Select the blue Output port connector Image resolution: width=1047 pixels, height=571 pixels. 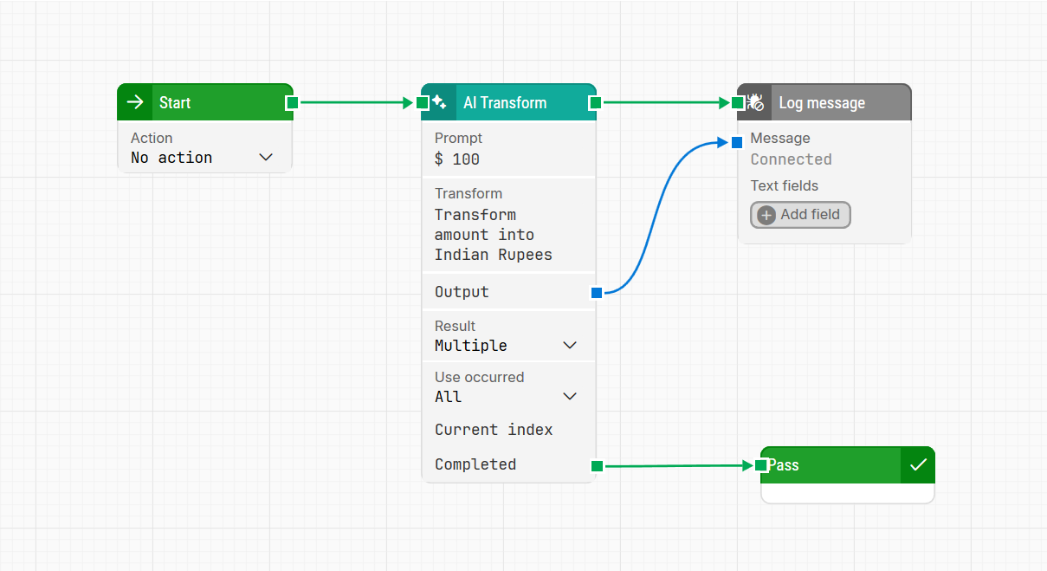[x=596, y=293]
